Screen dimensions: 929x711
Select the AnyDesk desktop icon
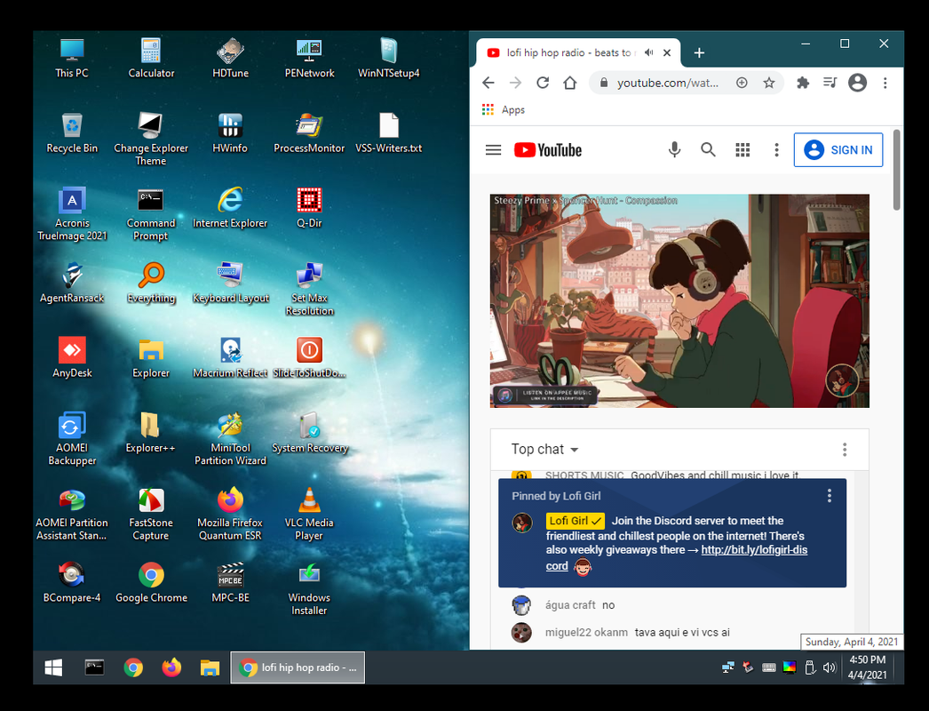pos(72,357)
